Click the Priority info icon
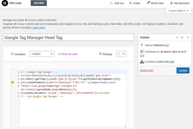The width and height of the screenshot is (193, 129). click(100, 54)
